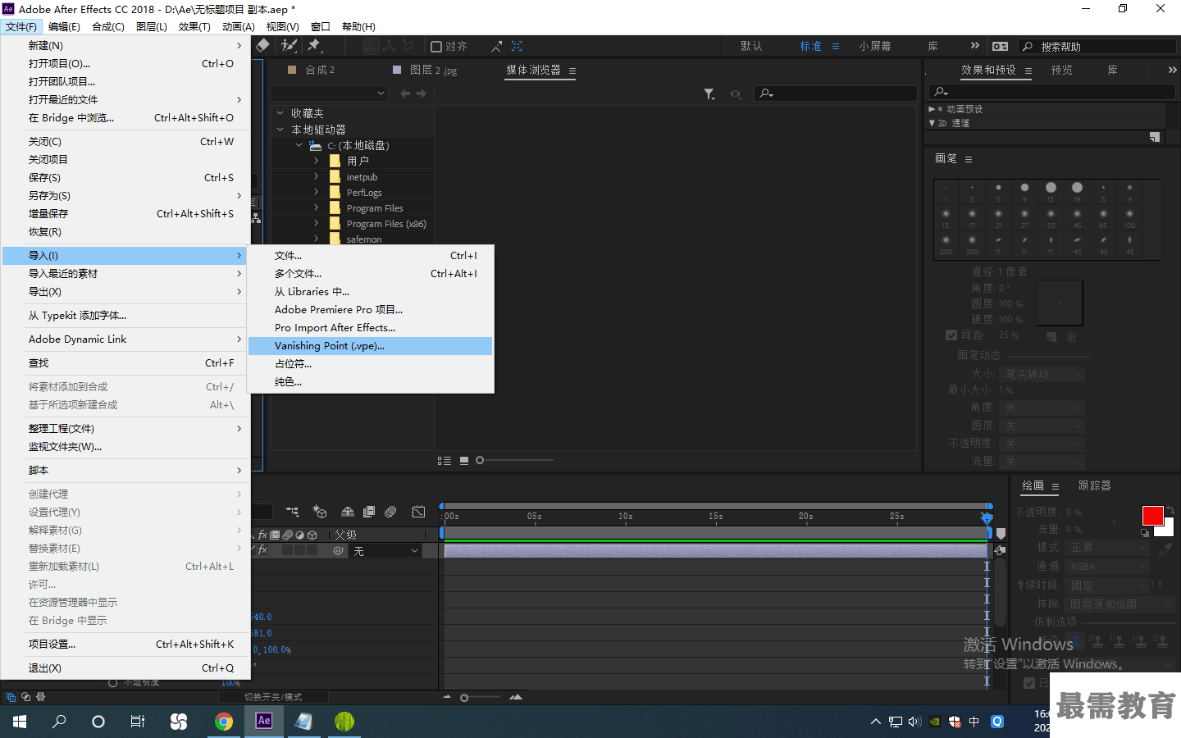This screenshot has height=738, width=1181.
Task: Select the Roto Brush tool
Action: point(289,46)
